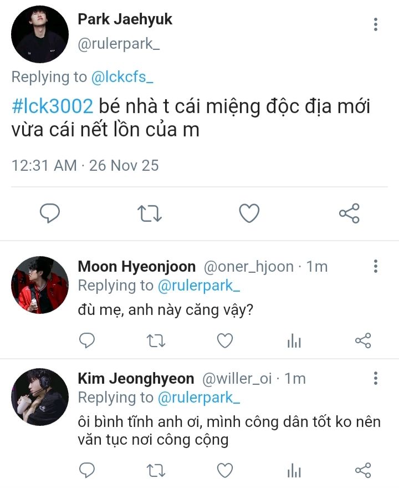Open more options on Kim Jeonghyeon's reply
399x488 pixels.
pyautogui.click(x=376, y=379)
